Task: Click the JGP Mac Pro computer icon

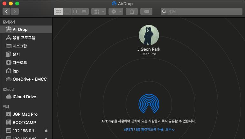Action: pyautogui.click(x=9, y=114)
